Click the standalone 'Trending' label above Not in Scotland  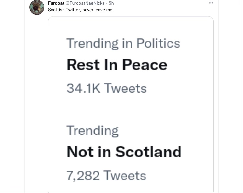[92, 131]
